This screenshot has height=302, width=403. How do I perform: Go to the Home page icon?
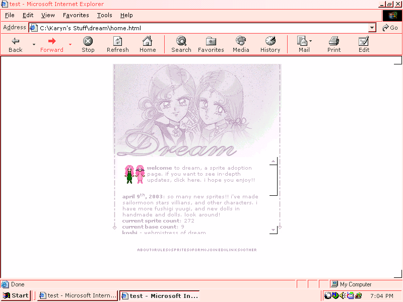tap(147, 44)
